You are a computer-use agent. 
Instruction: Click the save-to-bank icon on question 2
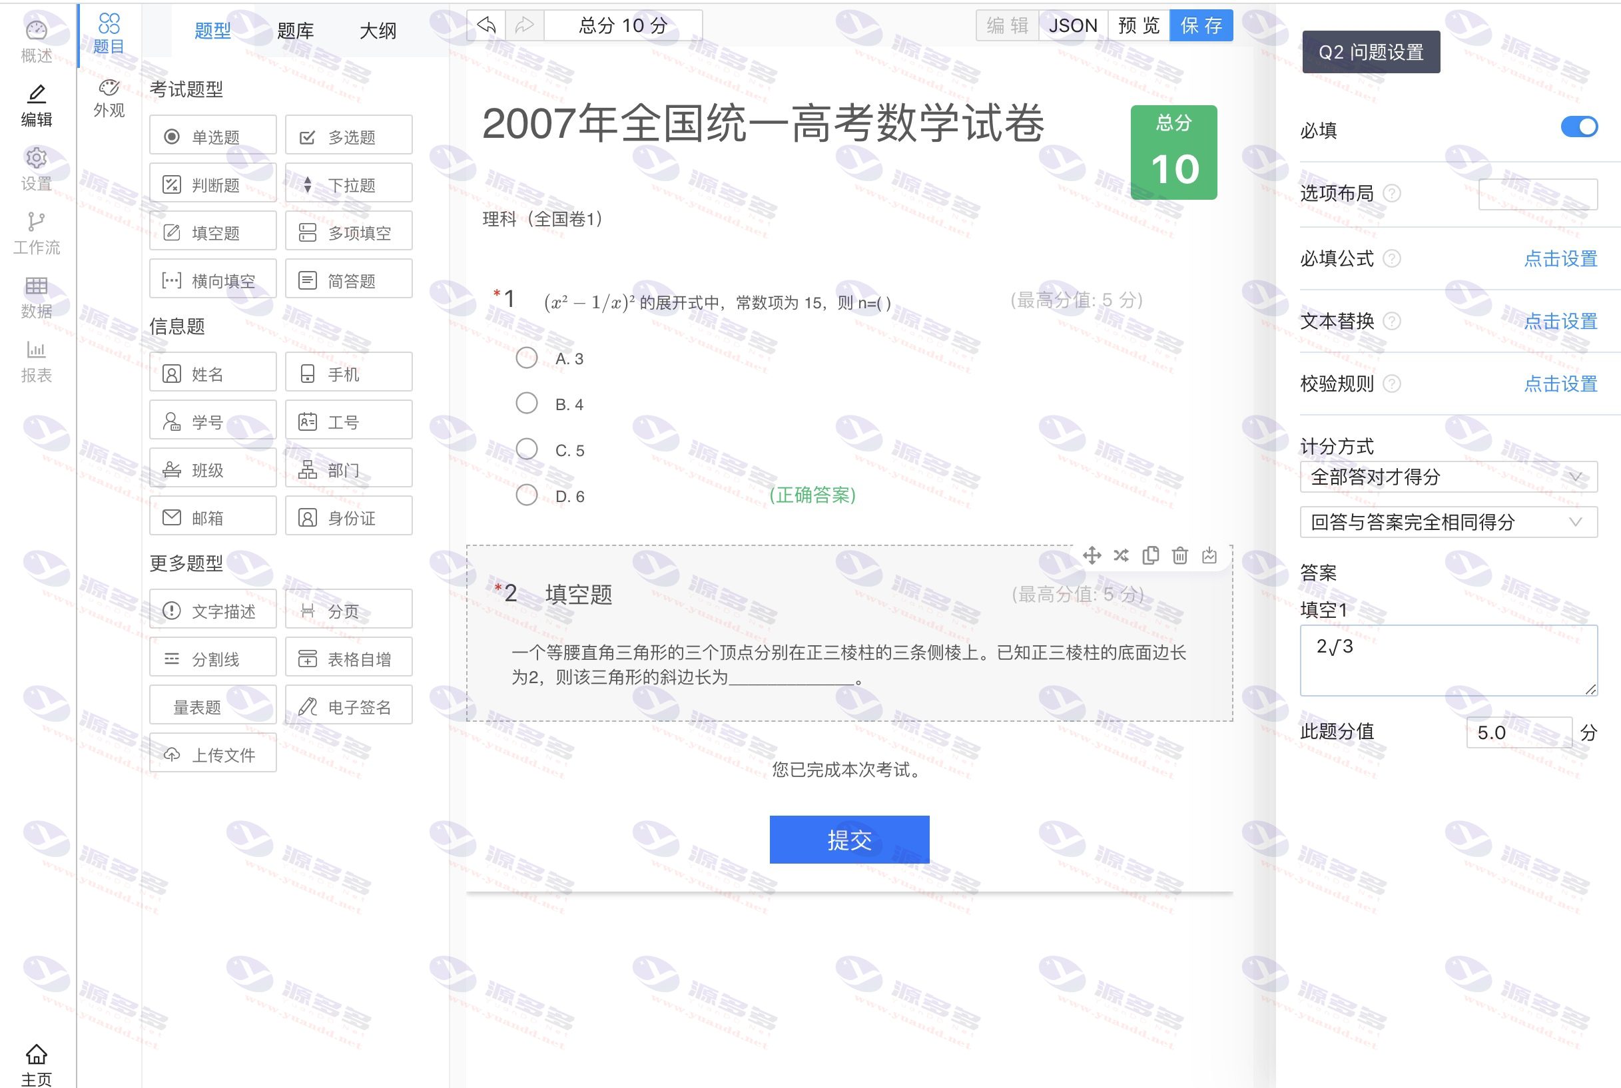(1209, 556)
